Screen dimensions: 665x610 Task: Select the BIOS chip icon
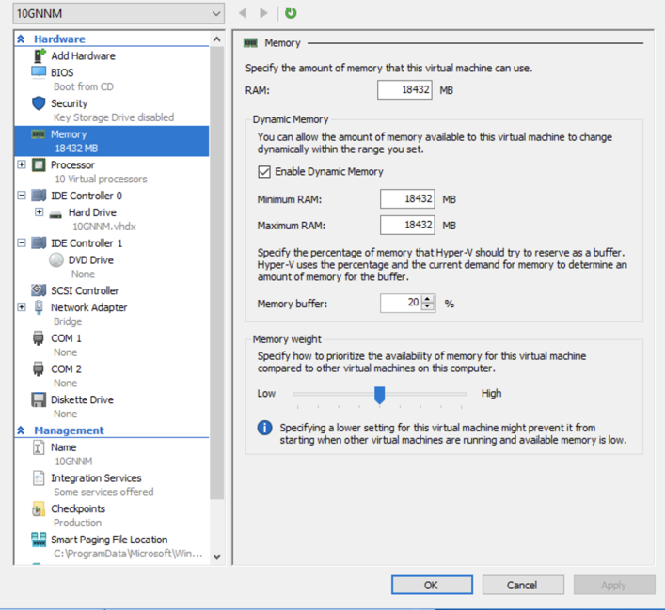click(x=39, y=72)
